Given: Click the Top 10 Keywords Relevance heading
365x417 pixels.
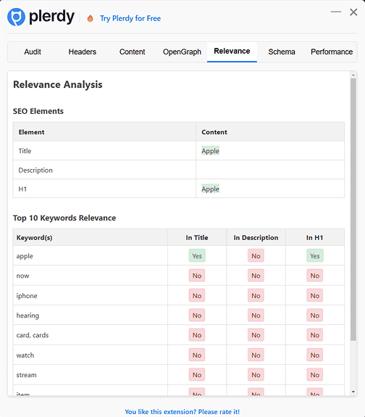Looking at the screenshot, I should [64, 218].
